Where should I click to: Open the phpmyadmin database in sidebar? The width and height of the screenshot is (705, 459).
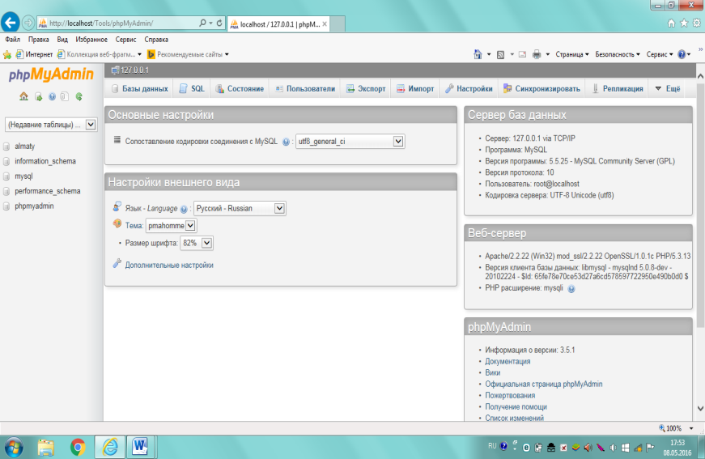click(34, 206)
